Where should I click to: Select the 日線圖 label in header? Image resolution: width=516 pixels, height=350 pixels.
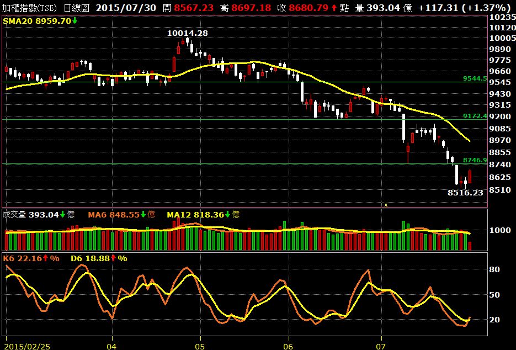pyautogui.click(x=76, y=8)
